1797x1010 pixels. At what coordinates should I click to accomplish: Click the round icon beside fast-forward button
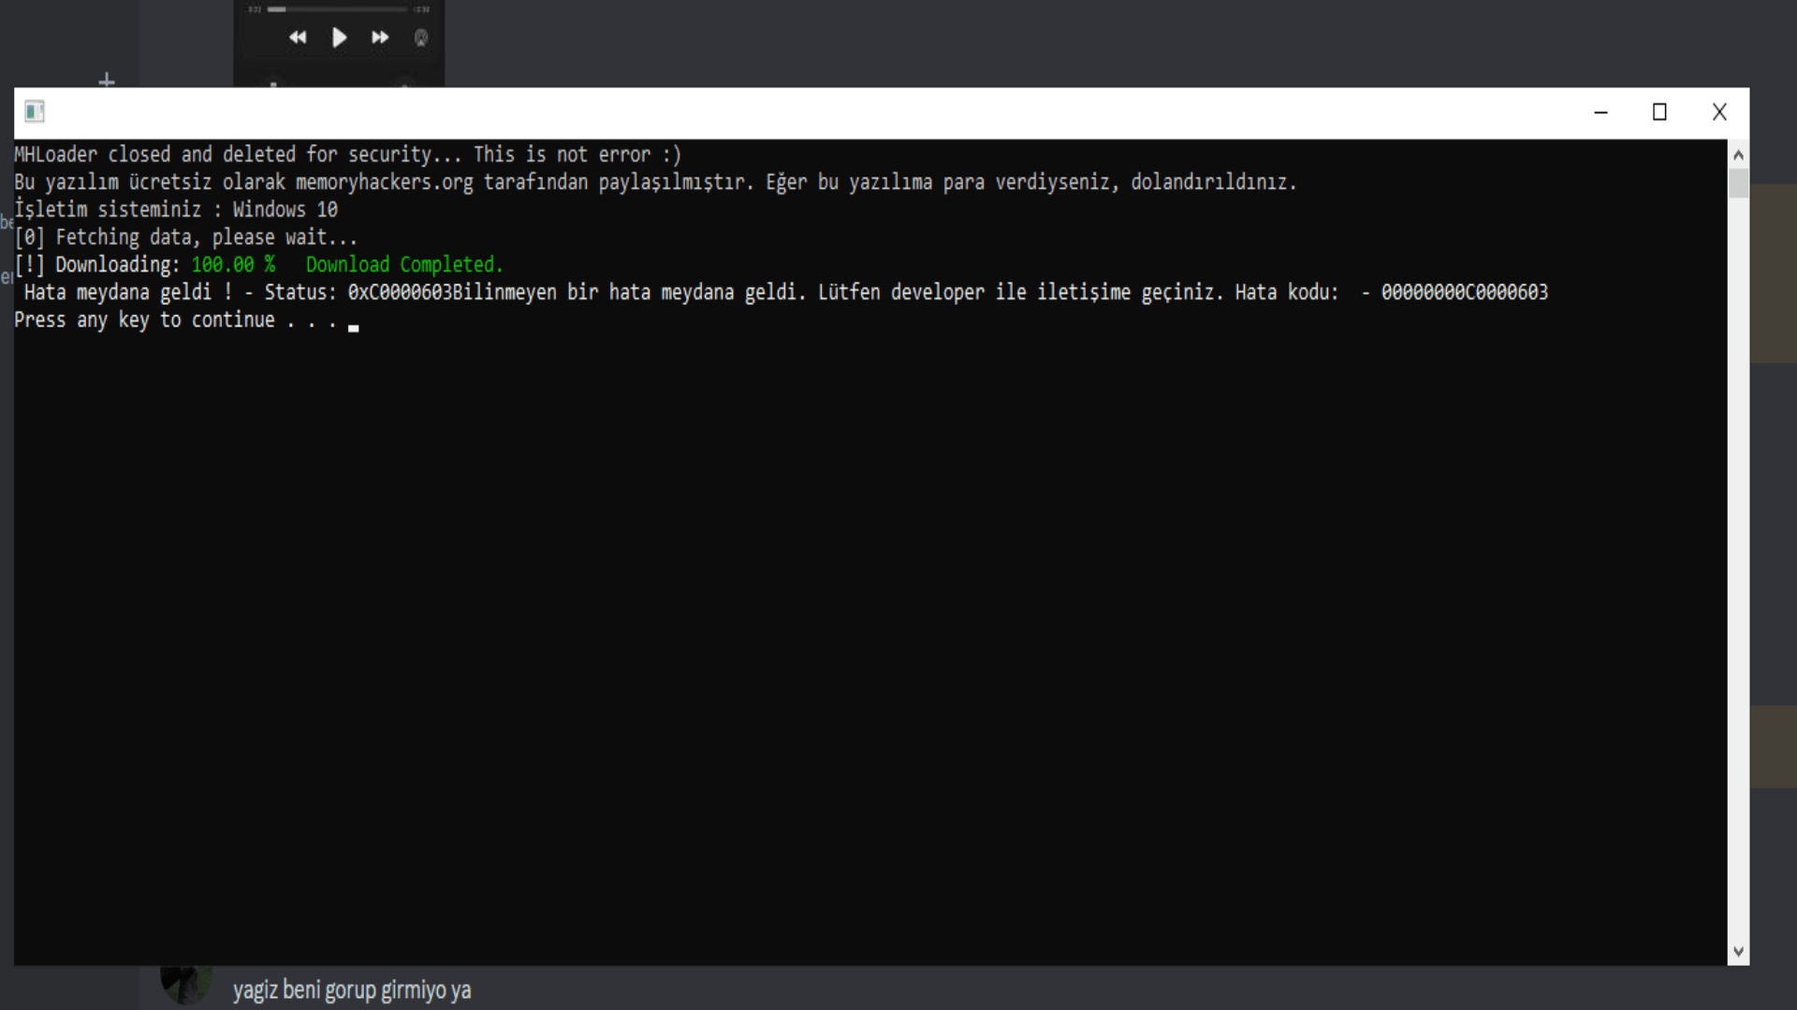point(421,37)
